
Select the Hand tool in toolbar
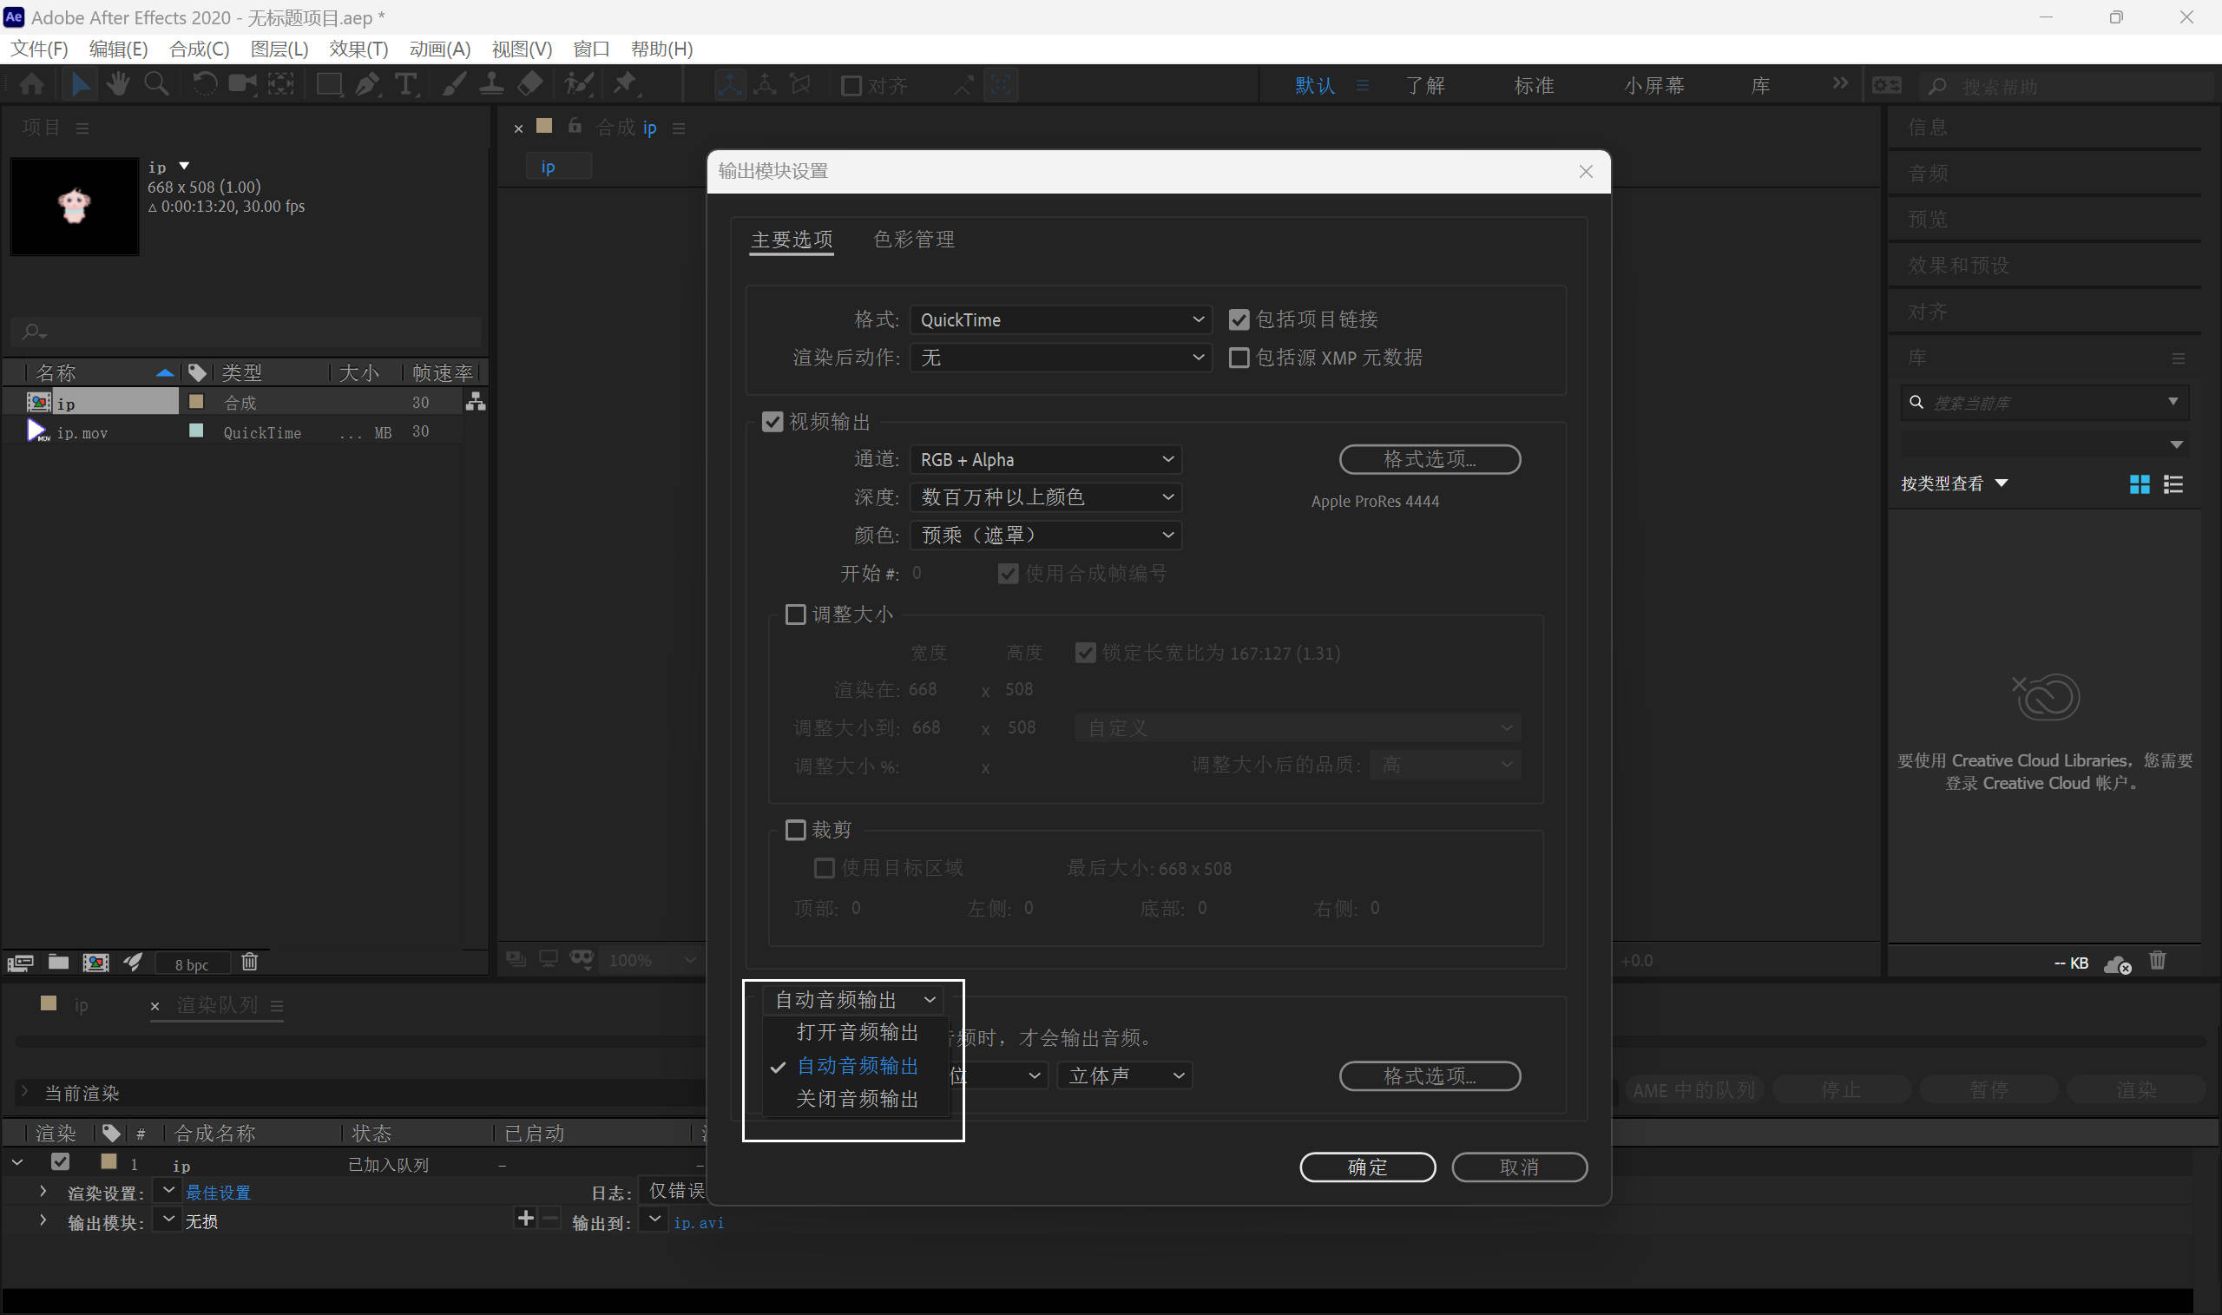point(117,84)
